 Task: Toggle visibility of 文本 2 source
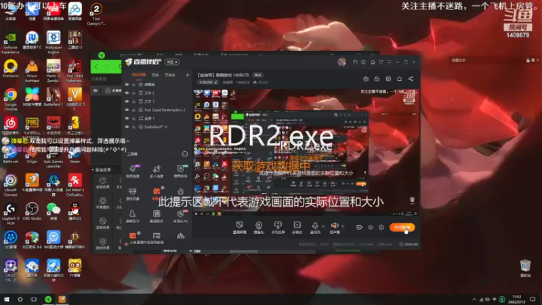(x=127, y=93)
